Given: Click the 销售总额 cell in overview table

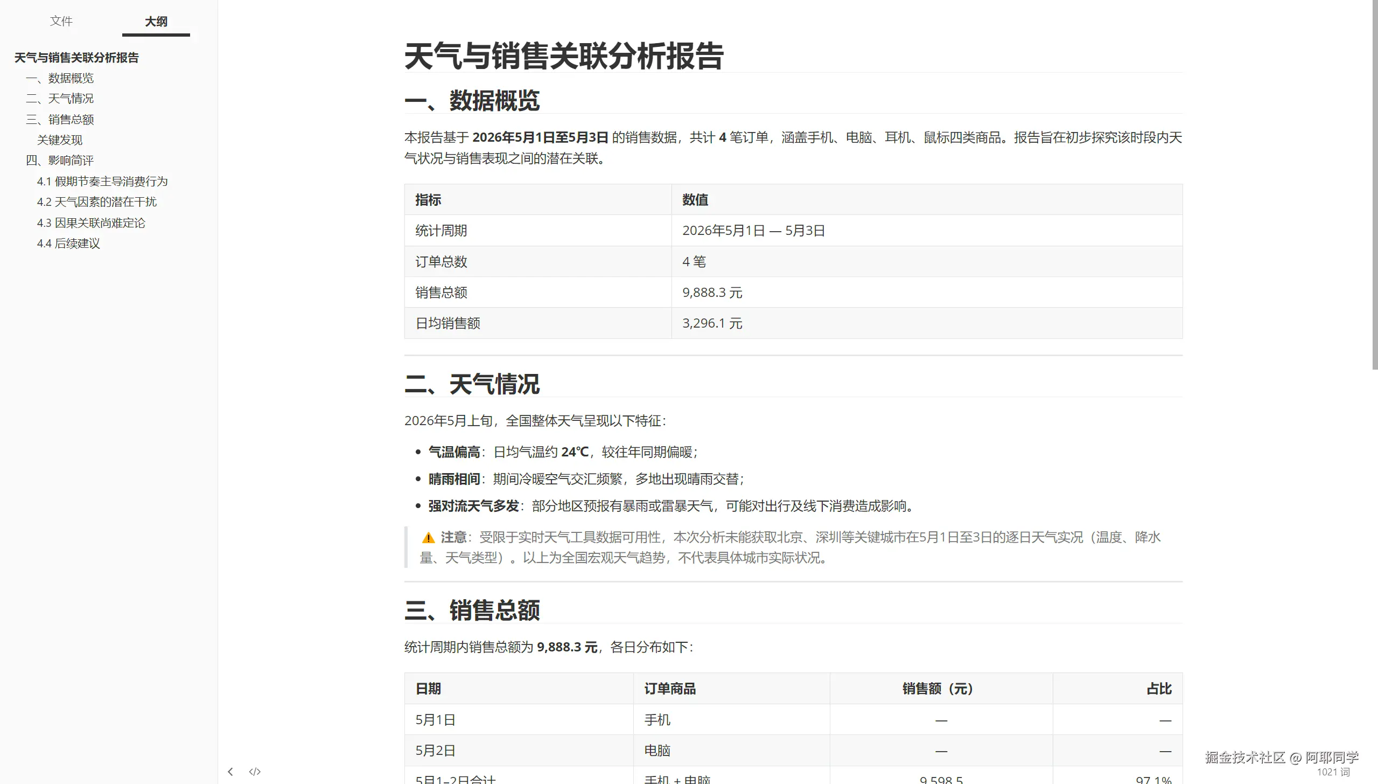Looking at the screenshot, I should 538,293.
